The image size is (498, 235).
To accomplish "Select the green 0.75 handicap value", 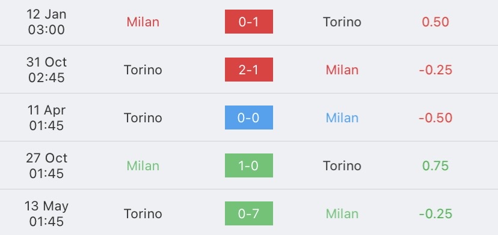I will (x=435, y=165).
